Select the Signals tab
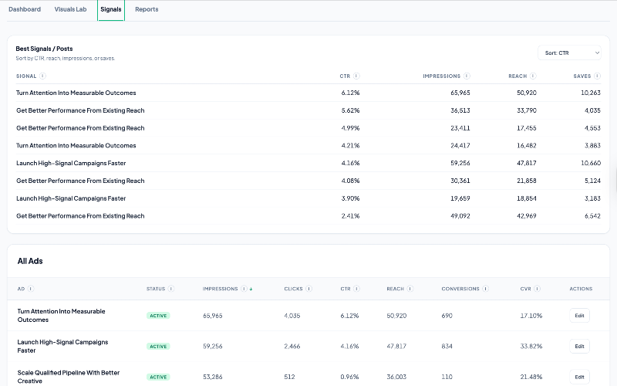This screenshot has height=386, width=617. coord(111,9)
